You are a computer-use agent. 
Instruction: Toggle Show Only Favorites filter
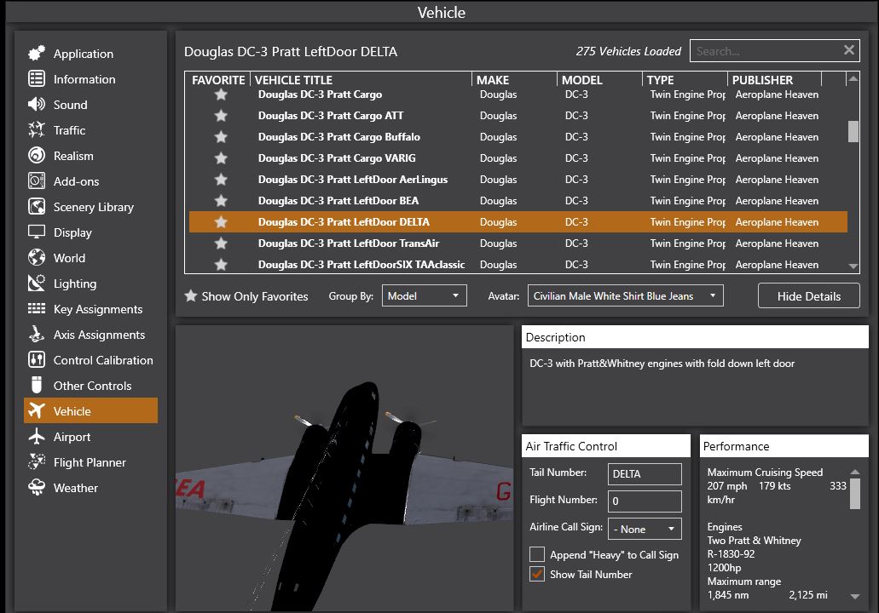pyautogui.click(x=246, y=296)
